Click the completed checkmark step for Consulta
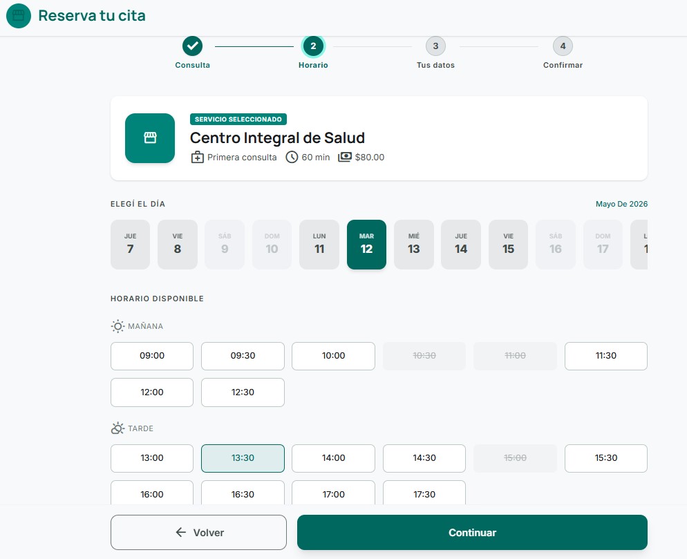This screenshot has height=559, width=687. [x=192, y=46]
